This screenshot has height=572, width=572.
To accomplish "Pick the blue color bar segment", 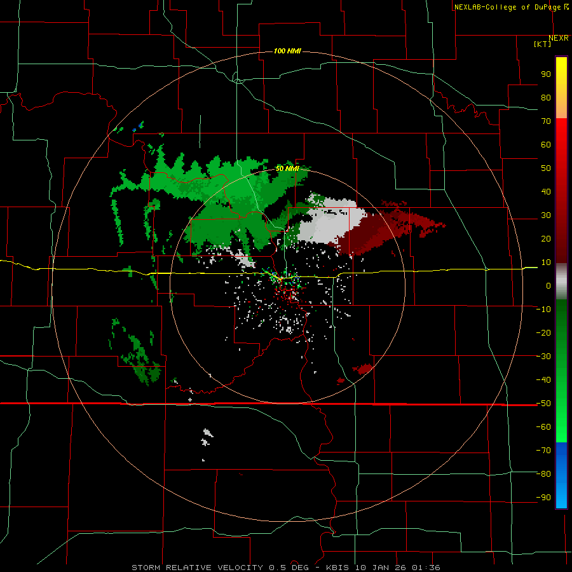I will [x=561, y=474].
